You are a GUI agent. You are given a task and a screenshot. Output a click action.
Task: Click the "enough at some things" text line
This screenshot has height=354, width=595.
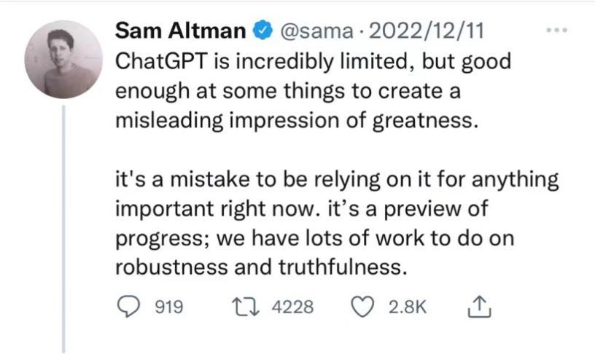click(x=289, y=91)
